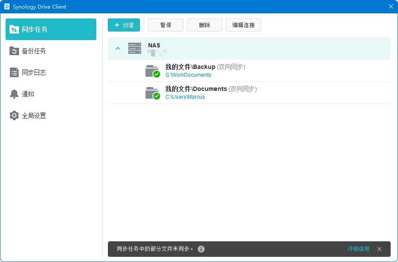The height and width of the screenshot is (262, 398).
Task: Click the 删除 button
Action: pos(205,25)
